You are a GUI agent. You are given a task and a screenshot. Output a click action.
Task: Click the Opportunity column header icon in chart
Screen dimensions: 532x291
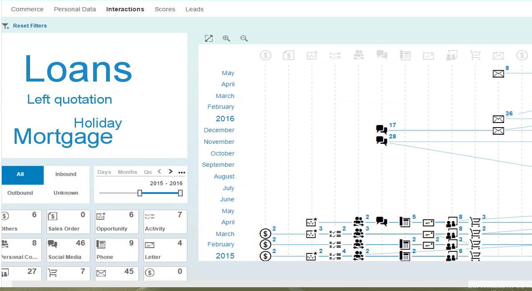pos(312,55)
